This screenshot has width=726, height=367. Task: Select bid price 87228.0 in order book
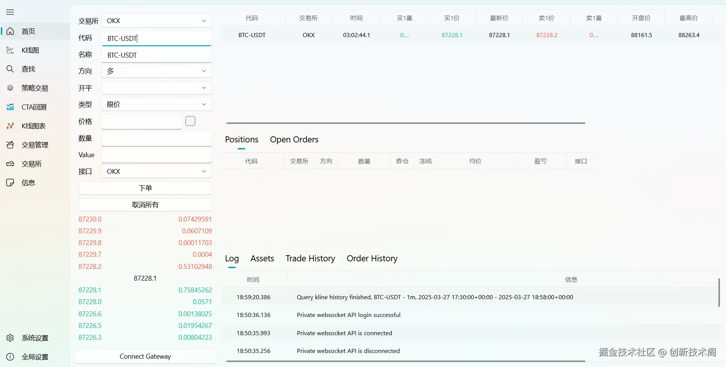point(90,302)
